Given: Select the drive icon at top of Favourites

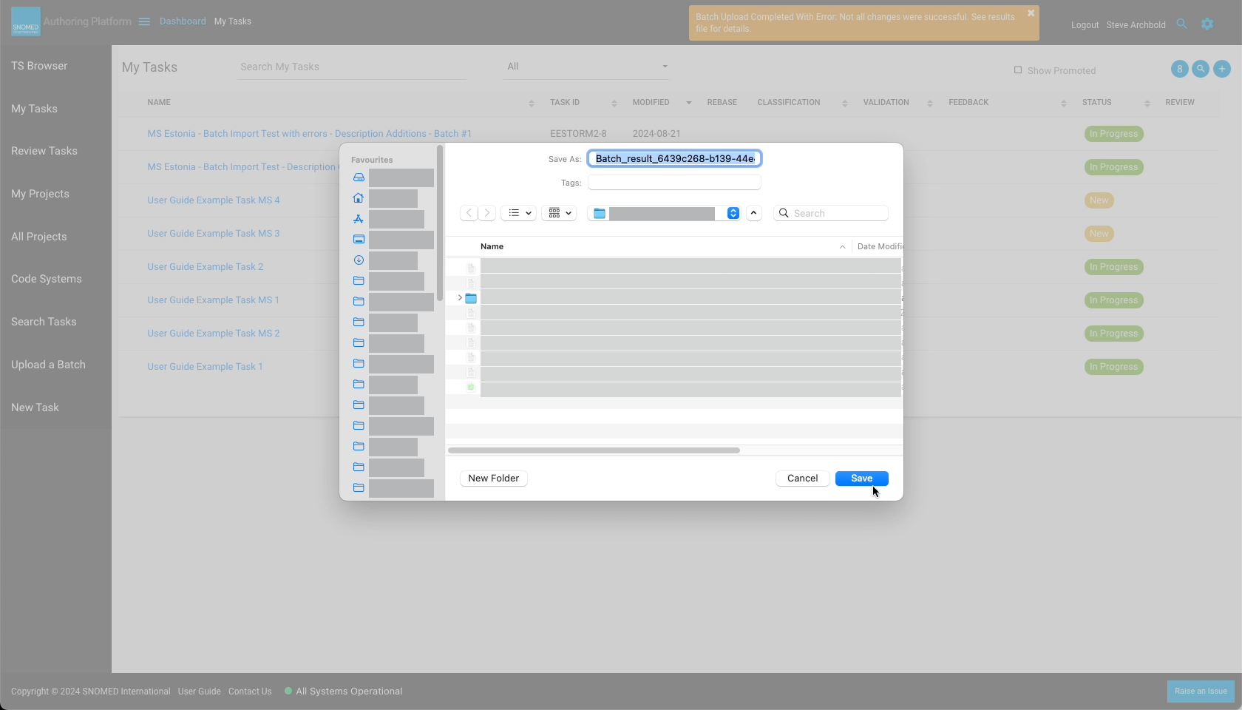Looking at the screenshot, I should click(x=359, y=177).
